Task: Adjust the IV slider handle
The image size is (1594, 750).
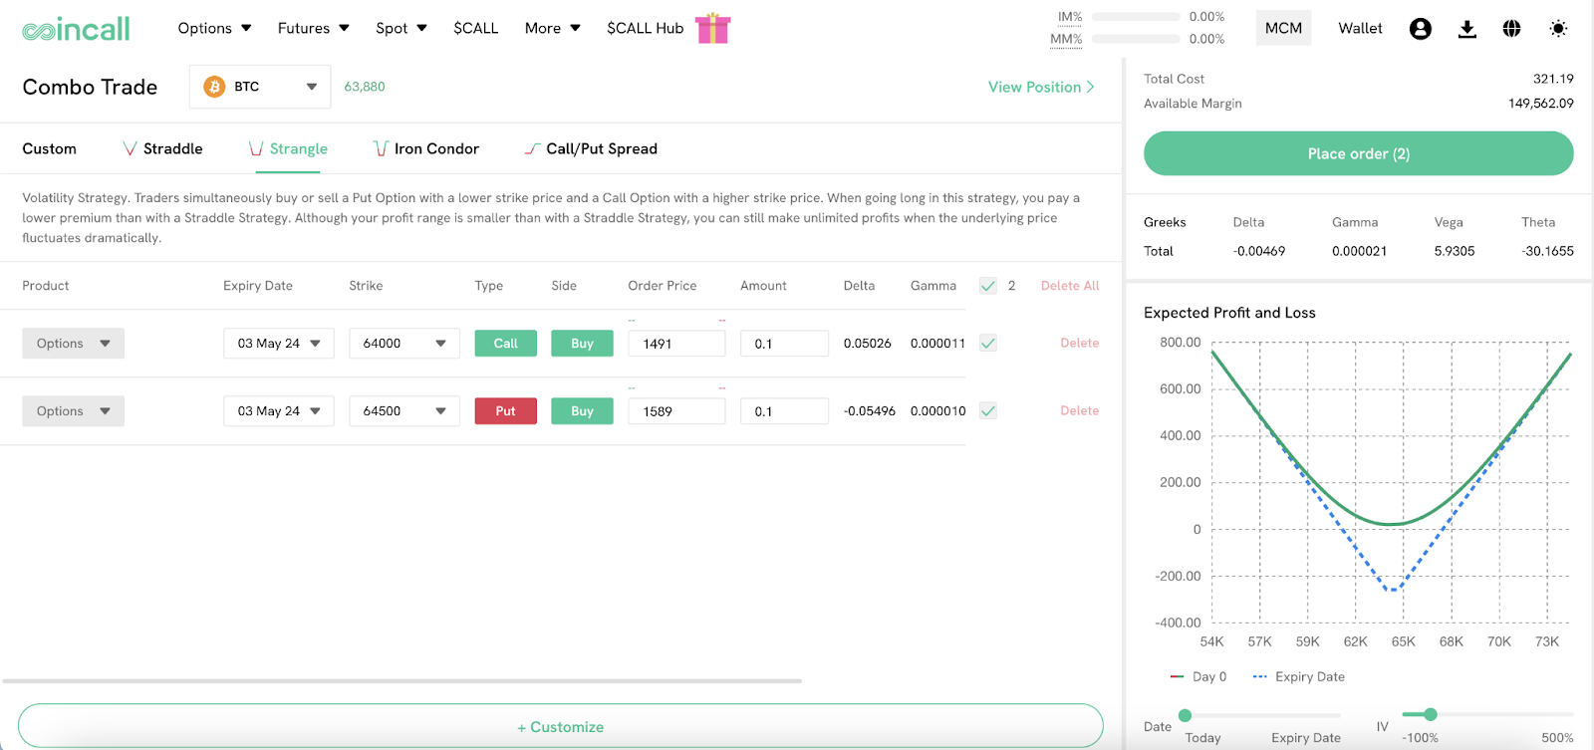Action: tap(1430, 714)
